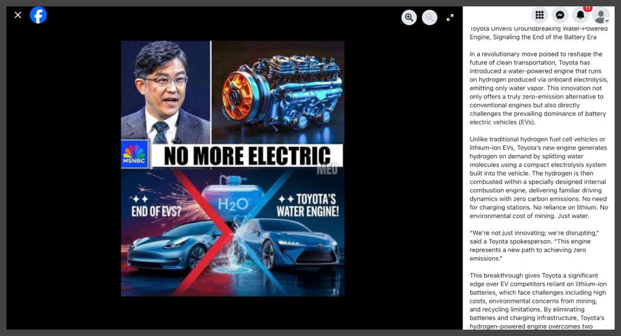Click the small chevron on profile avatar

click(606, 21)
